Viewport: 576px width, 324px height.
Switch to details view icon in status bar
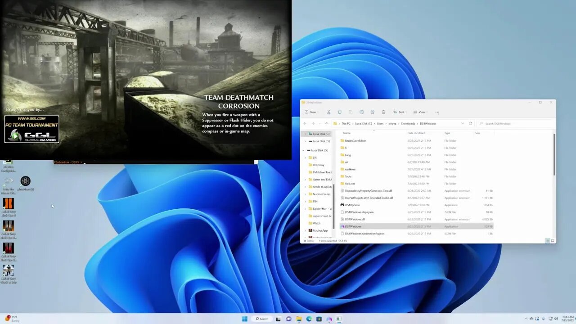pyautogui.click(x=548, y=241)
